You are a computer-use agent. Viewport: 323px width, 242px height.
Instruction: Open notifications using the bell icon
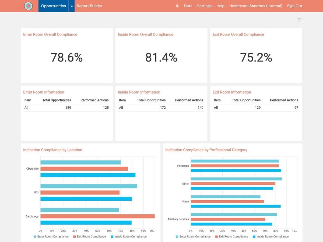[x=177, y=6]
